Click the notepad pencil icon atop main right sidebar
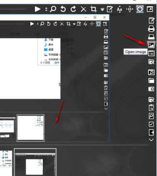 coord(151,21)
